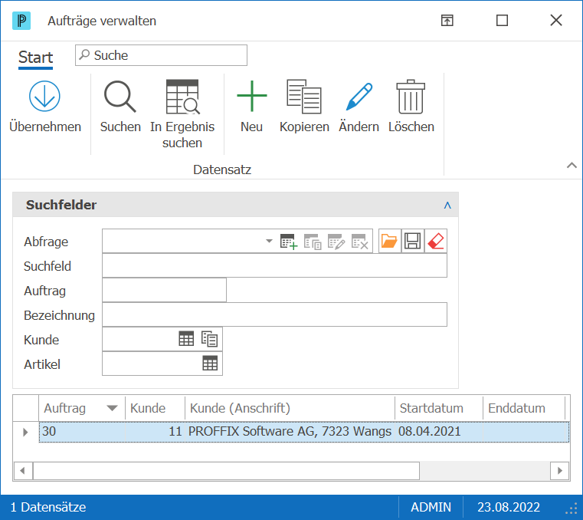Sort by Enddatum column header
Image resolution: width=583 pixels, height=520 pixels.
pos(524,408)
